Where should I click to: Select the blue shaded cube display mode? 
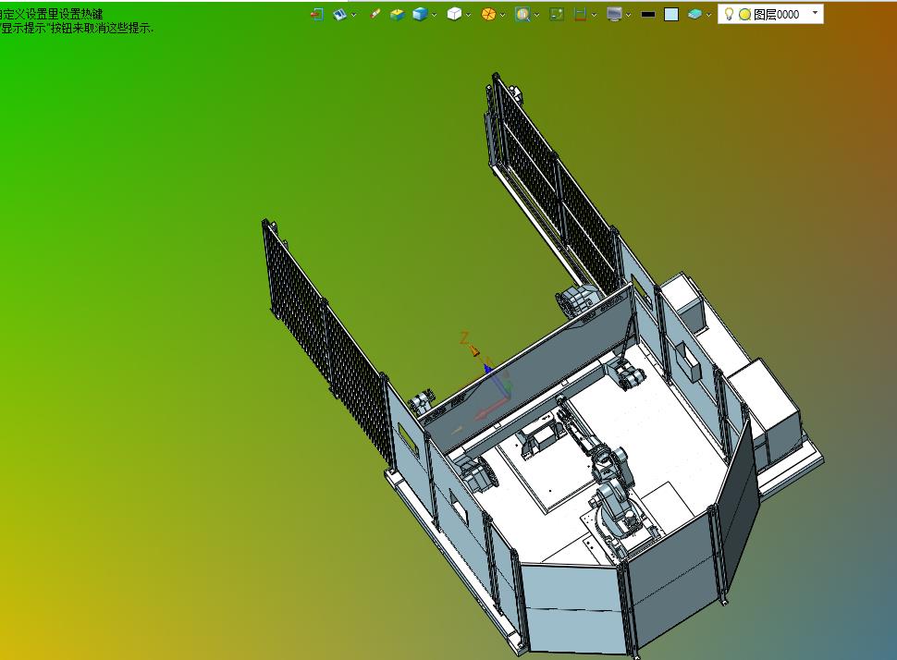(x=420, y=14)
